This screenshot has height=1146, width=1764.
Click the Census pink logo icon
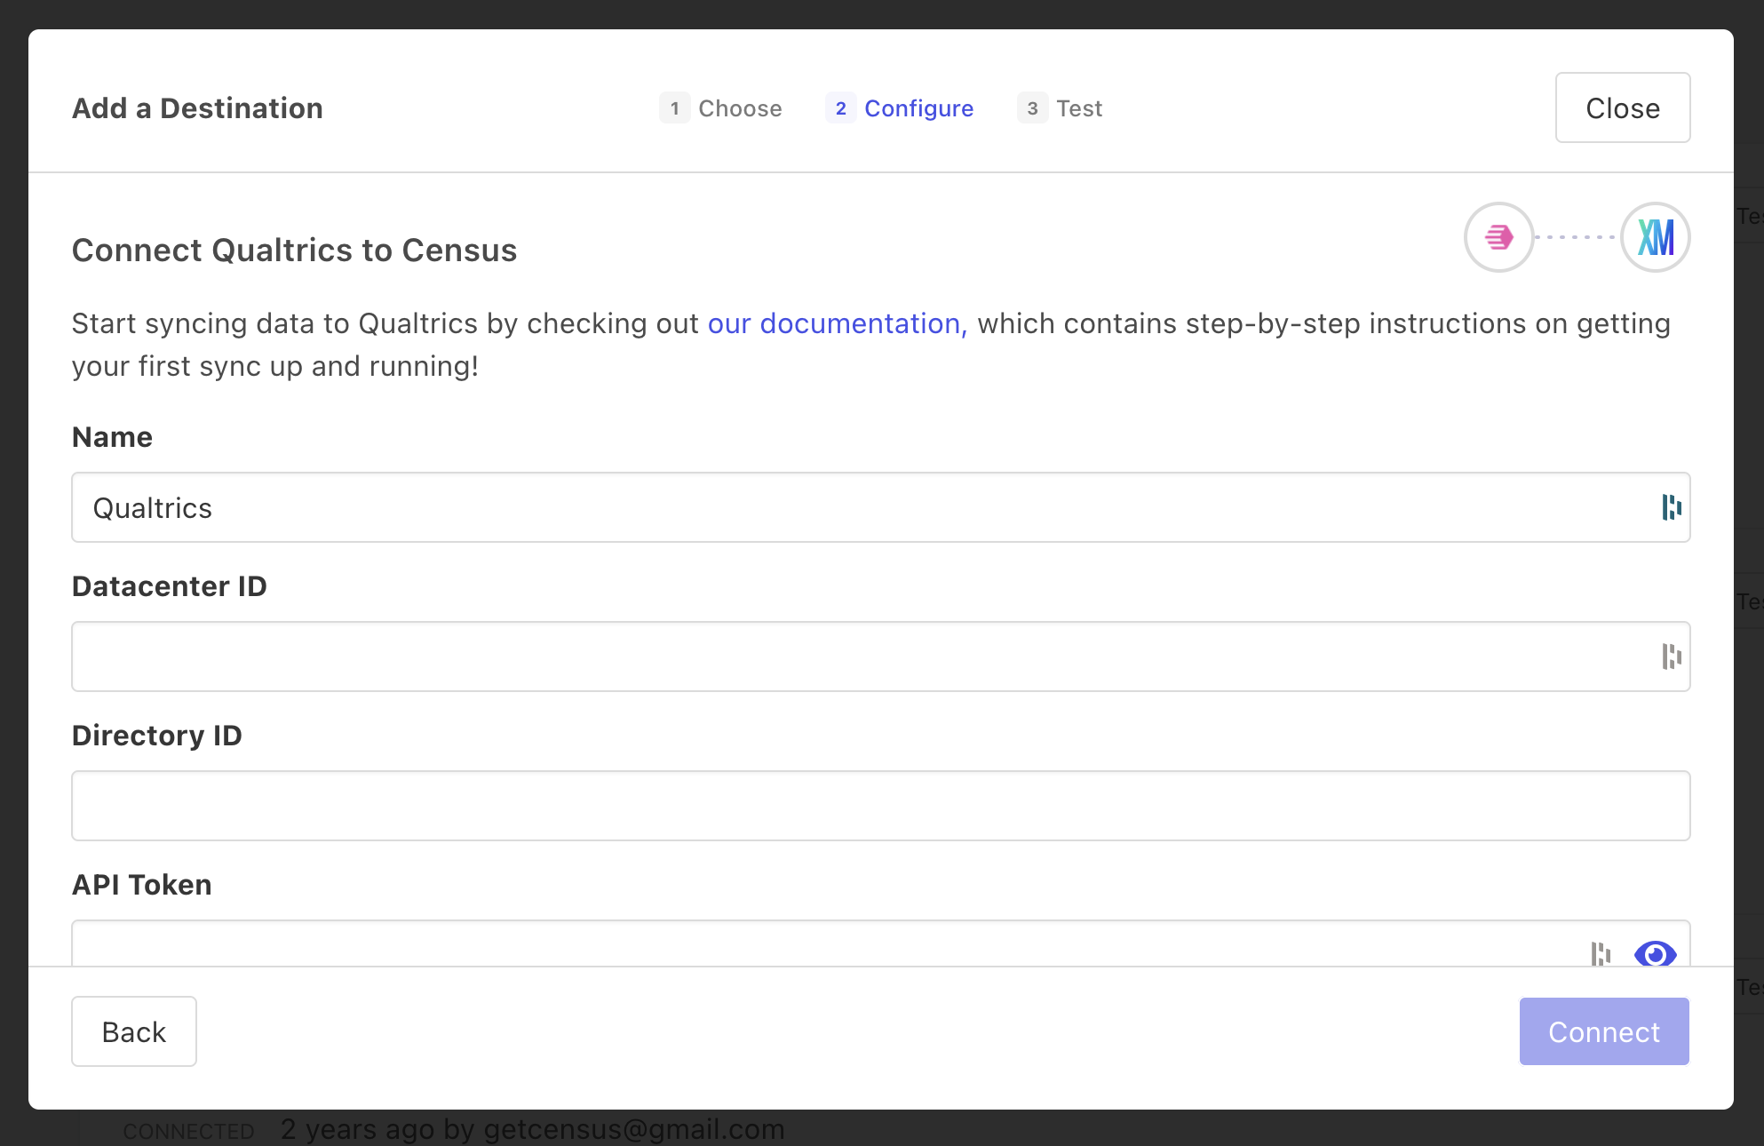click(x=1498, y=237)
